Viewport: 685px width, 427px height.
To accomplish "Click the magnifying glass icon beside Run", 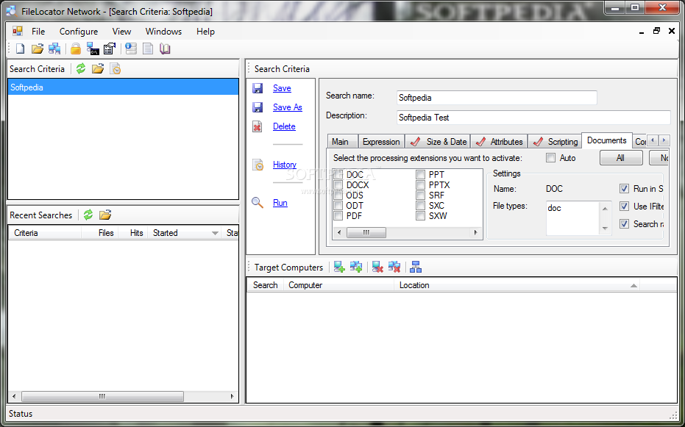I will click(258, 203).
